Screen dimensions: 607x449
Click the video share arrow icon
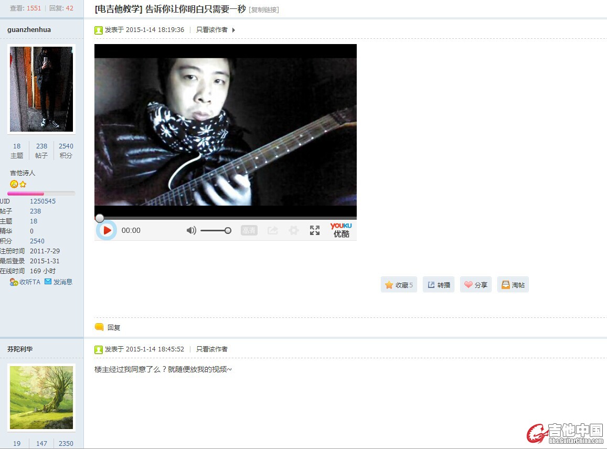click(272, 231)
